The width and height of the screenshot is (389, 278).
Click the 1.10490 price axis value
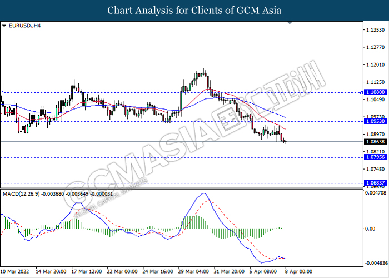coord(375,100)
